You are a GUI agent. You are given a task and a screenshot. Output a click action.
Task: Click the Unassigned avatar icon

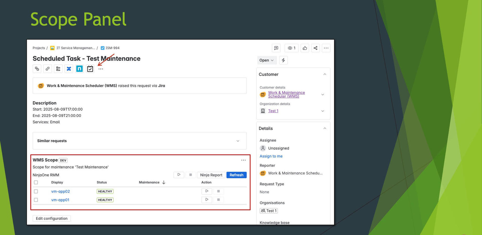pos(263,148)
